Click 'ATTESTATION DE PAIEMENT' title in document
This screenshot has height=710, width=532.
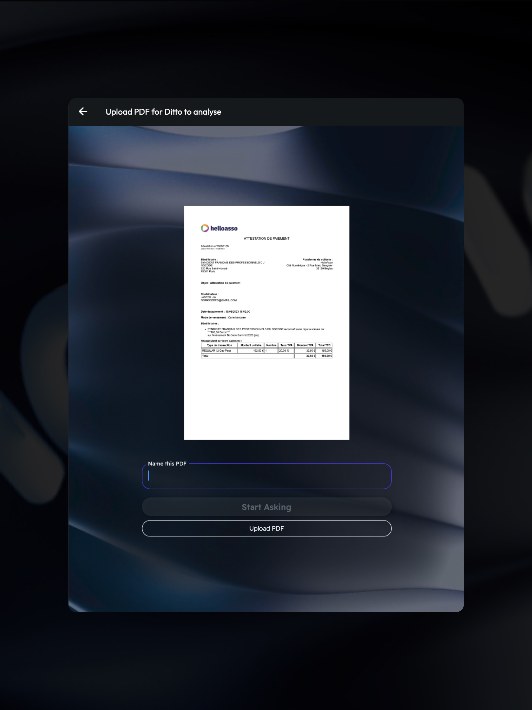tap(266, 239)
